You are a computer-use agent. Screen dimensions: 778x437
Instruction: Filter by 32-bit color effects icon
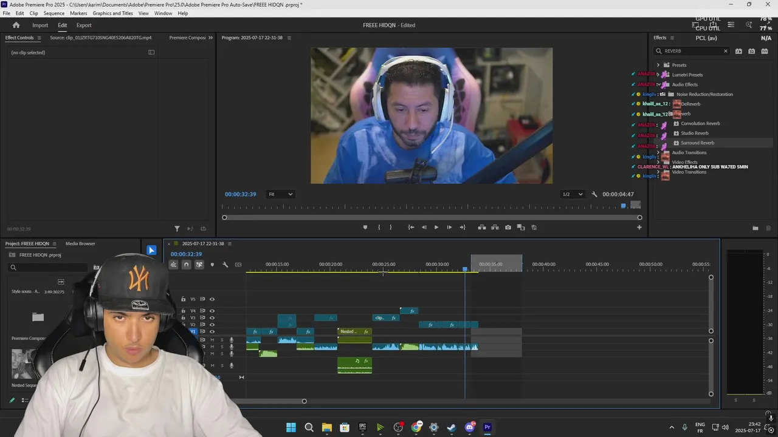pos(752,51)
